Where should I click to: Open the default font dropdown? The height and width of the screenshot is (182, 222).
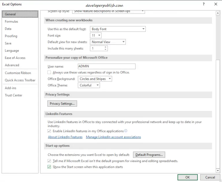click(x=143, y=29)
